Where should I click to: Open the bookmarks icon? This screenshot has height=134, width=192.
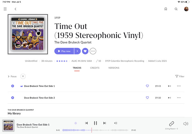166,9
